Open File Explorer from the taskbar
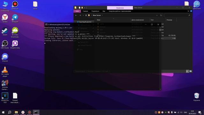 pos(16,112)
